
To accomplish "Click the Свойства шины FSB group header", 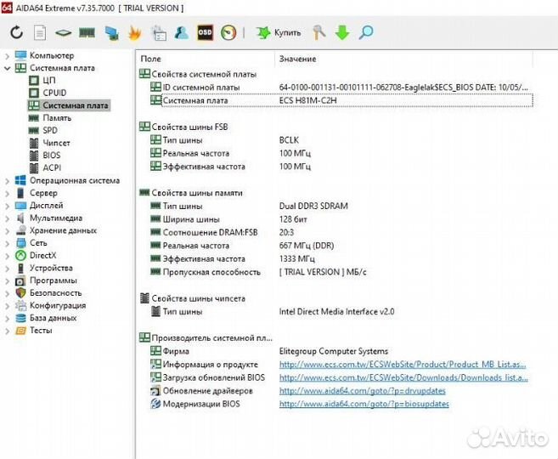I will point(183,127).
